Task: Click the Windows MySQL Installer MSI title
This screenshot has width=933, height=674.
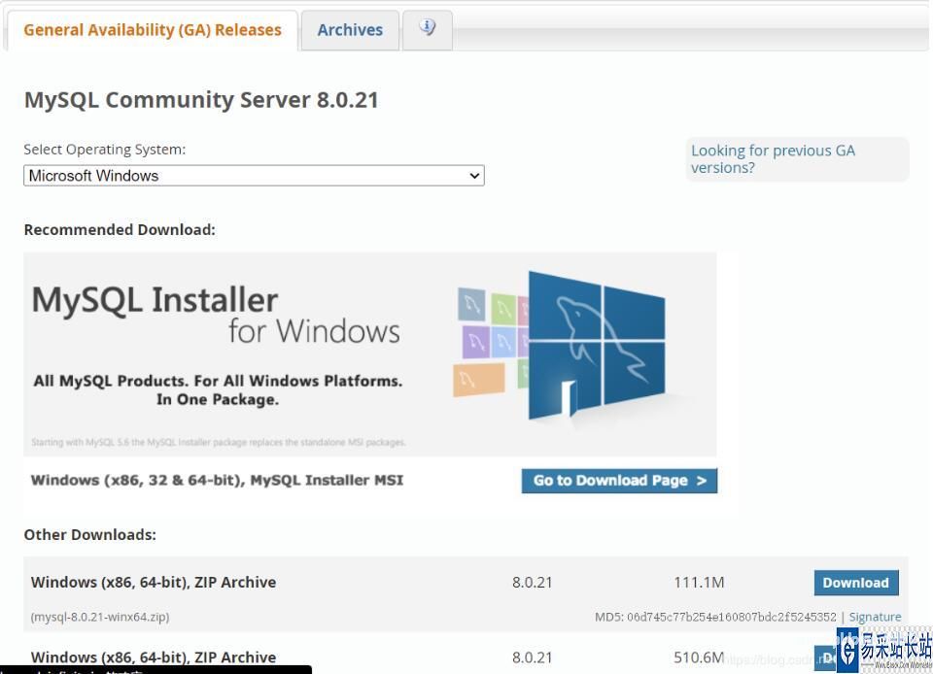Action: (x=217, y=480)
